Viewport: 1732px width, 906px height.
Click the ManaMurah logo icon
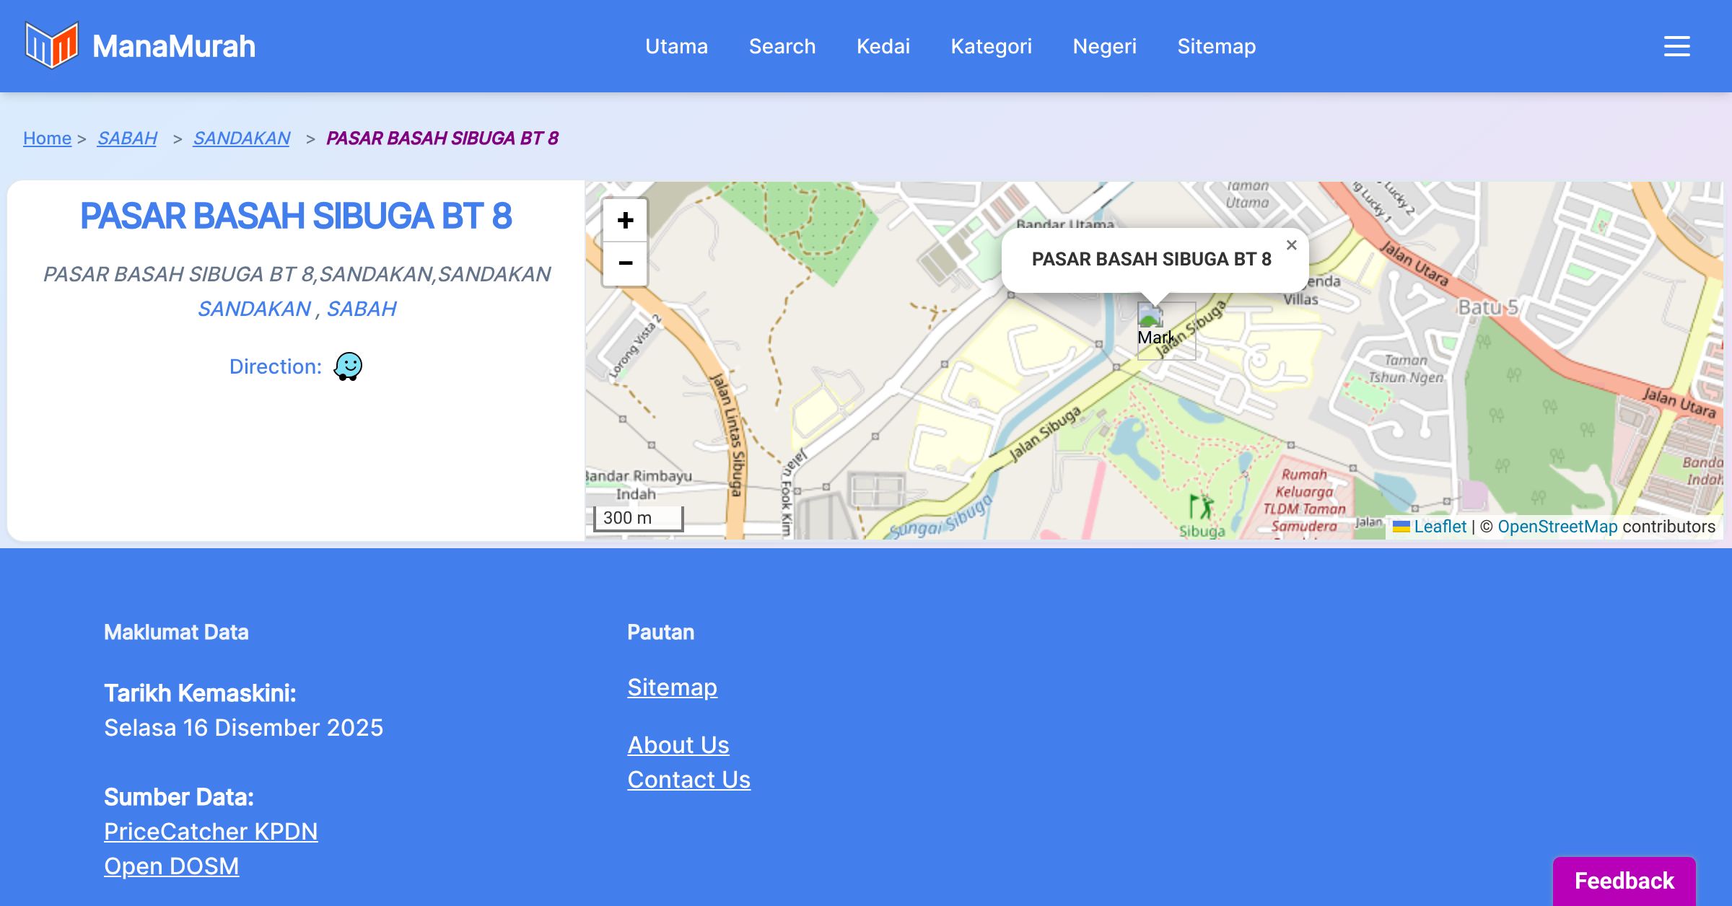[x=51, y=45]
